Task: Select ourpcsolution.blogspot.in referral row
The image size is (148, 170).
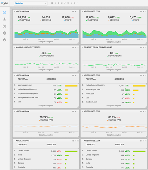Action: click(46, 94)
